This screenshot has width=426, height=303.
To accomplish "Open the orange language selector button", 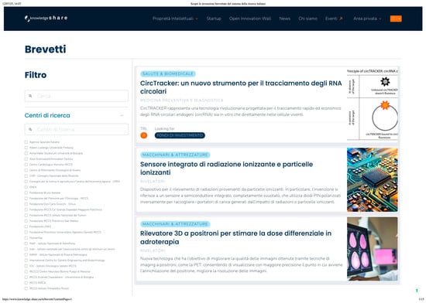I will pos(396,19).
